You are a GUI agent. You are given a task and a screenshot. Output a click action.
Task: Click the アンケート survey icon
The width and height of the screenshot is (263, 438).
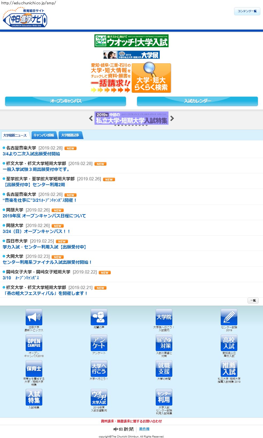(99, 343)
